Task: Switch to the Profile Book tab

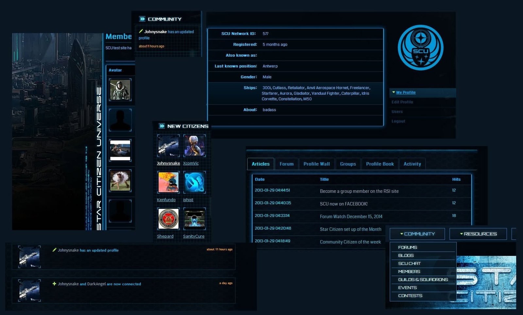Action: [380, 164]
